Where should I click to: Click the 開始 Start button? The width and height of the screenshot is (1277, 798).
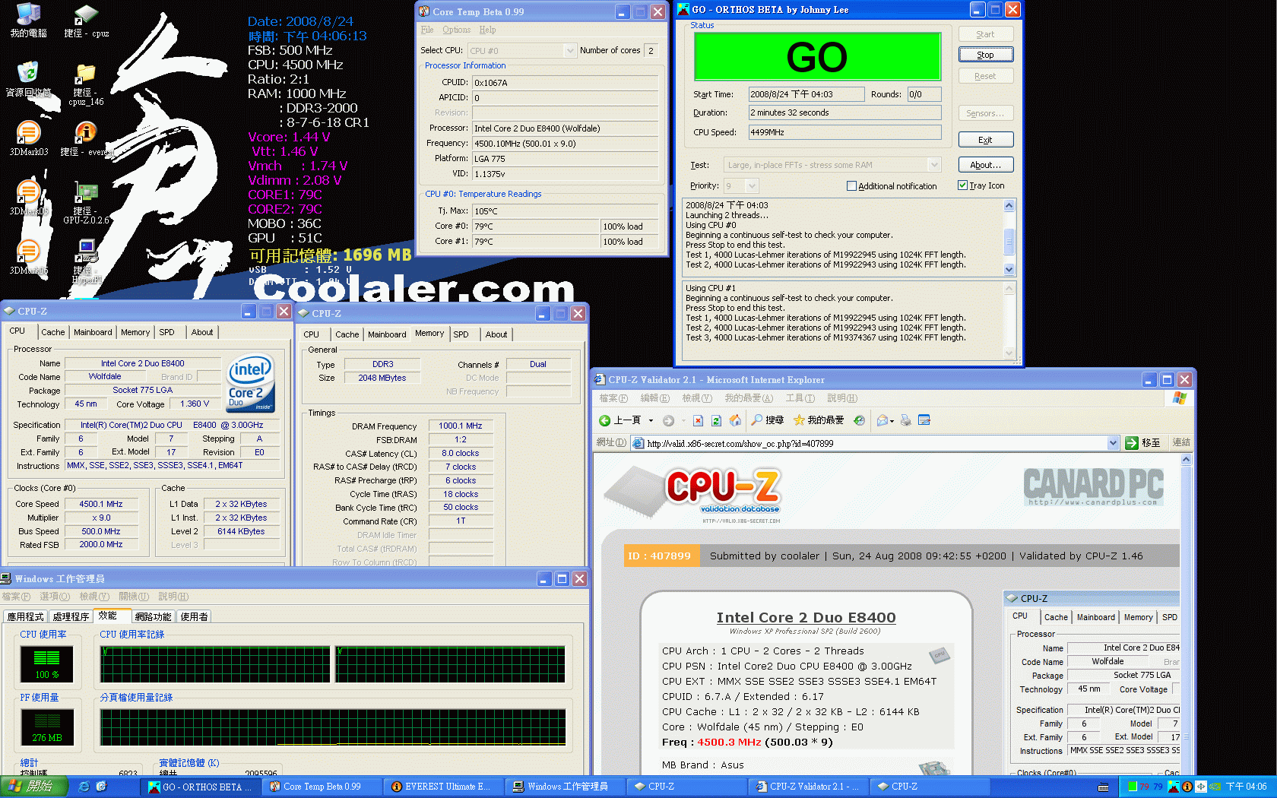click(x=34, y=787)
